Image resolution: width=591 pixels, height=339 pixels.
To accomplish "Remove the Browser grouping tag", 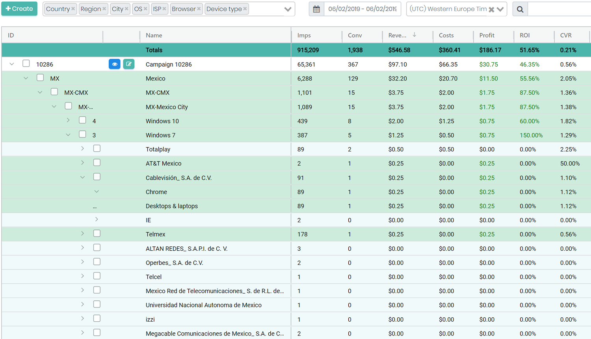I will point(199,9).
